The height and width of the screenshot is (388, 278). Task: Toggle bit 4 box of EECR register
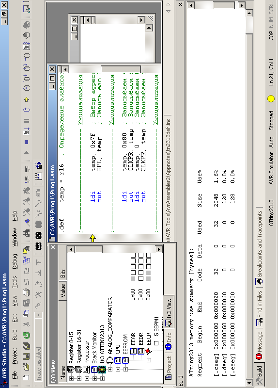[148, 260]
